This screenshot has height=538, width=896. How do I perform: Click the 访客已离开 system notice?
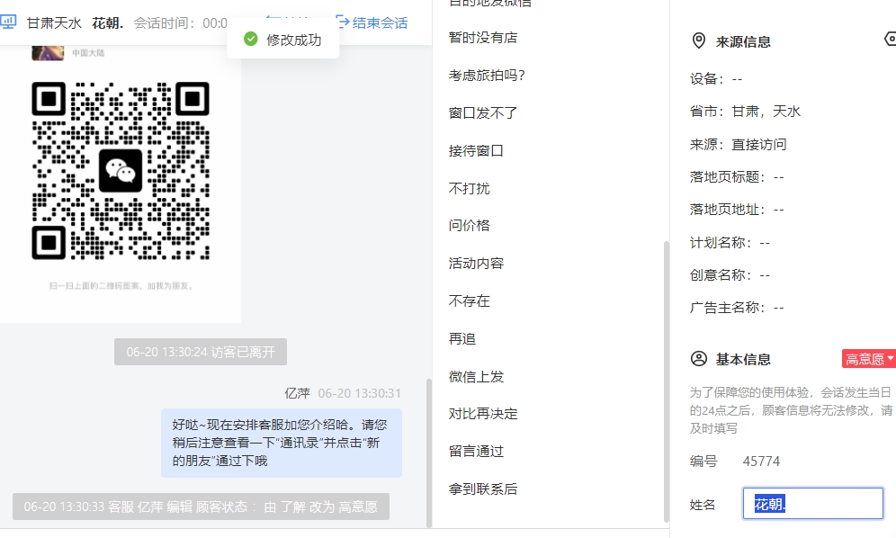click(201, 352)
